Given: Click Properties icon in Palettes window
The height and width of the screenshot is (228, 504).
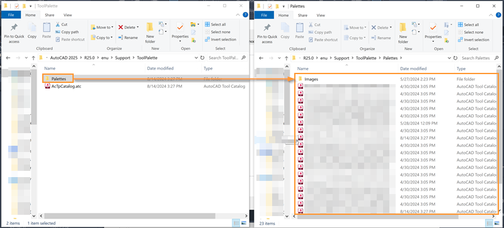Looking at the screenshot, I should pos(433,28).
